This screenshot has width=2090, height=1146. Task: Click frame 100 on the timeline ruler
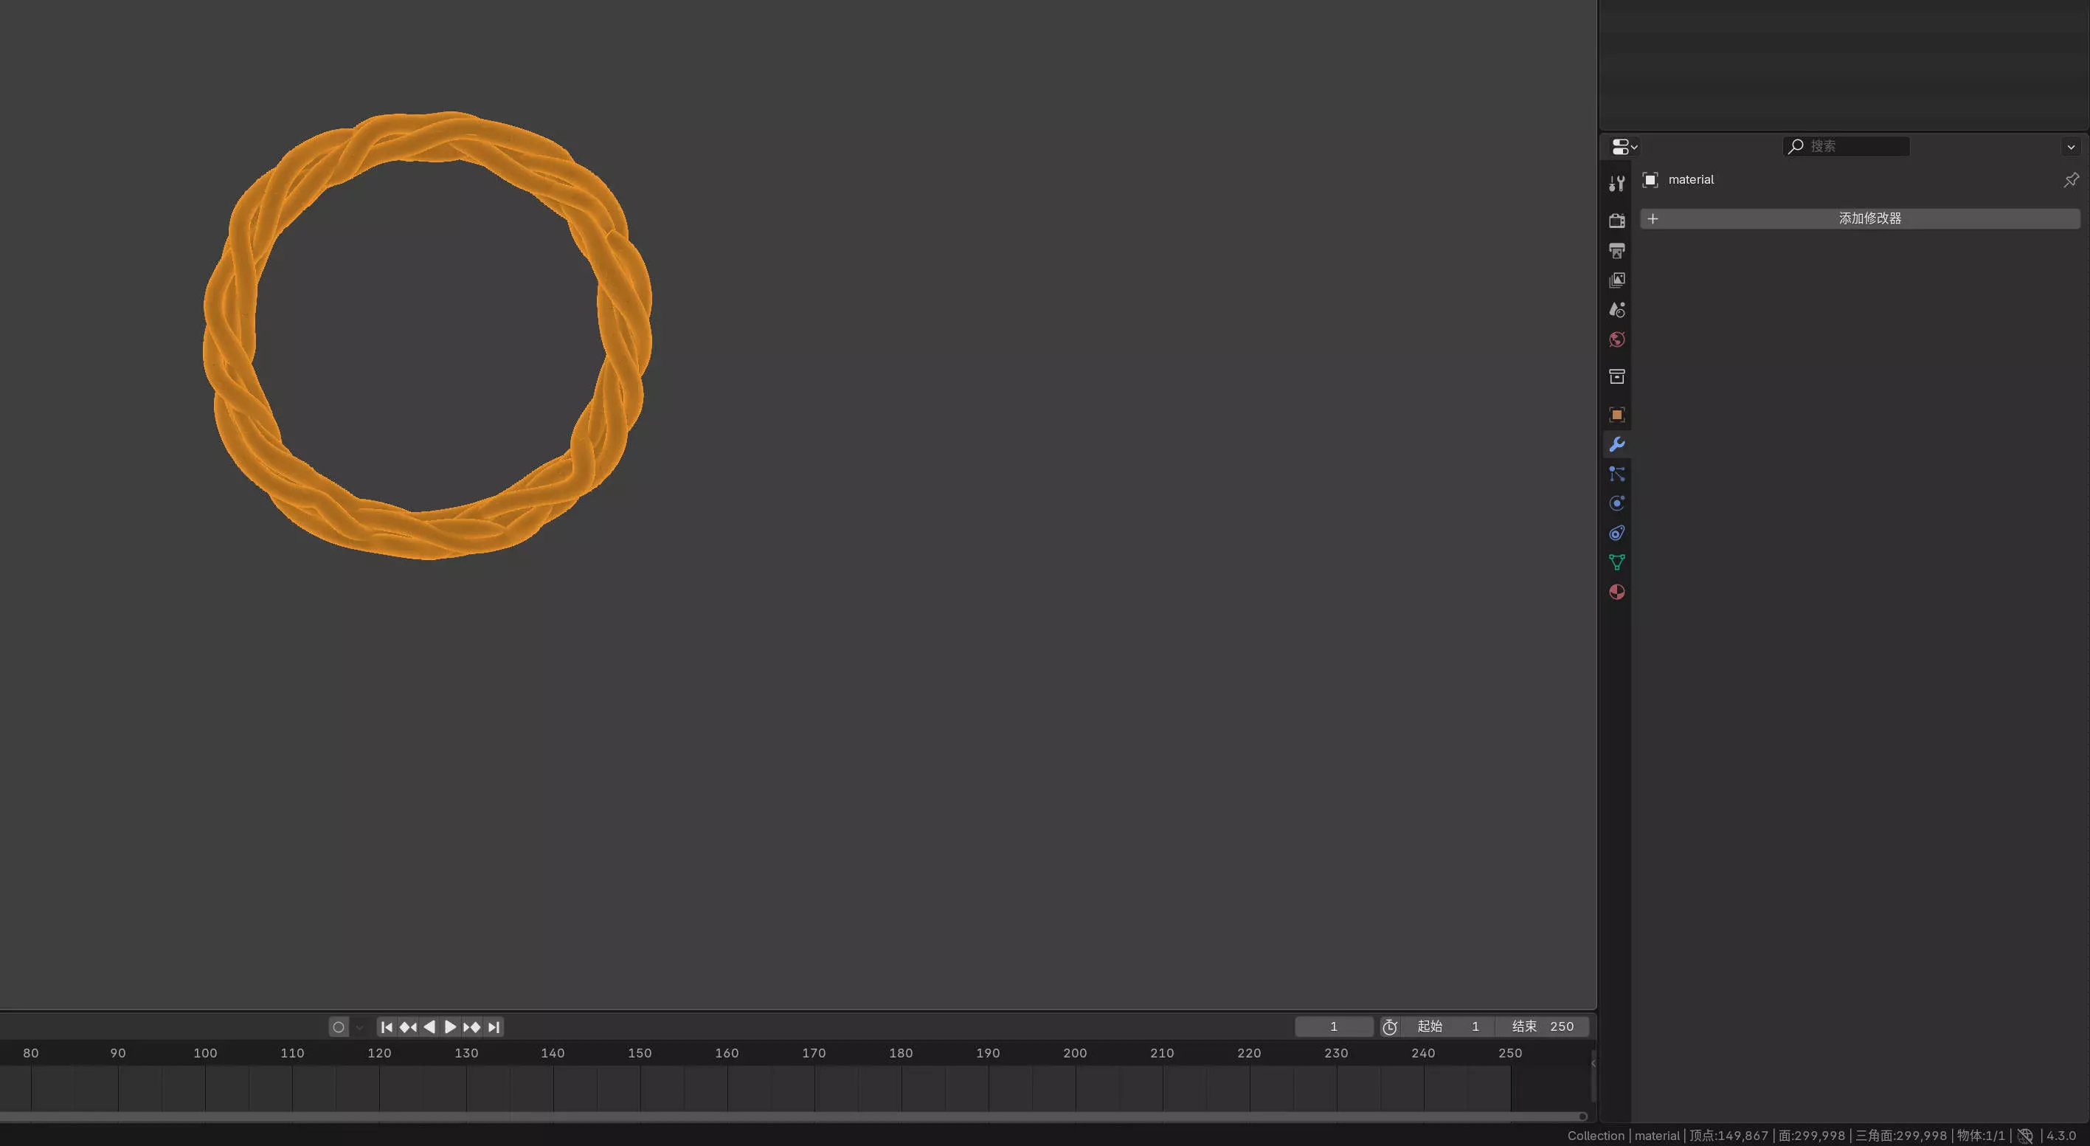point(205,1053)
